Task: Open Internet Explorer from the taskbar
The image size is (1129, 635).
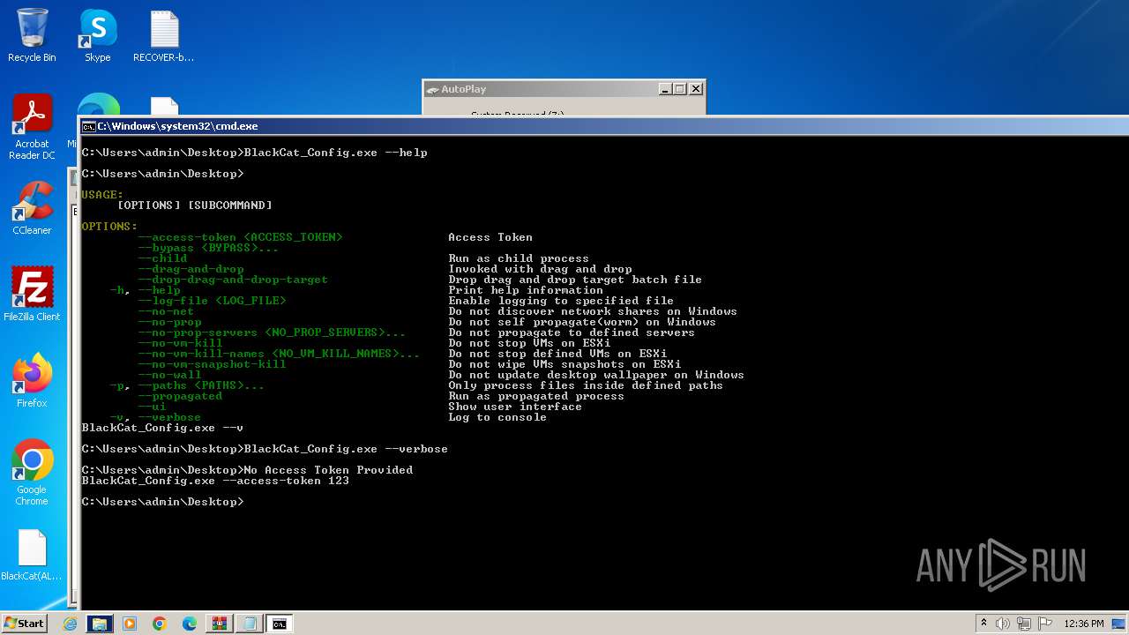Action: (x=70, y=624)
